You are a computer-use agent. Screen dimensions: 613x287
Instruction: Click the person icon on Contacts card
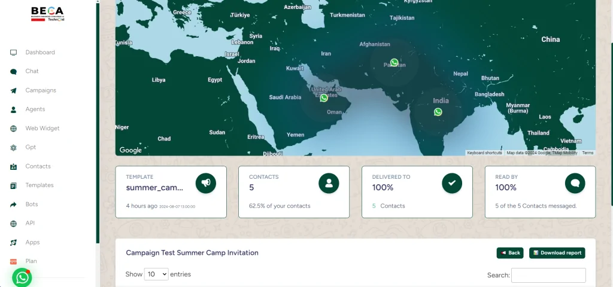pyautogui.click(x=329, y=184)
